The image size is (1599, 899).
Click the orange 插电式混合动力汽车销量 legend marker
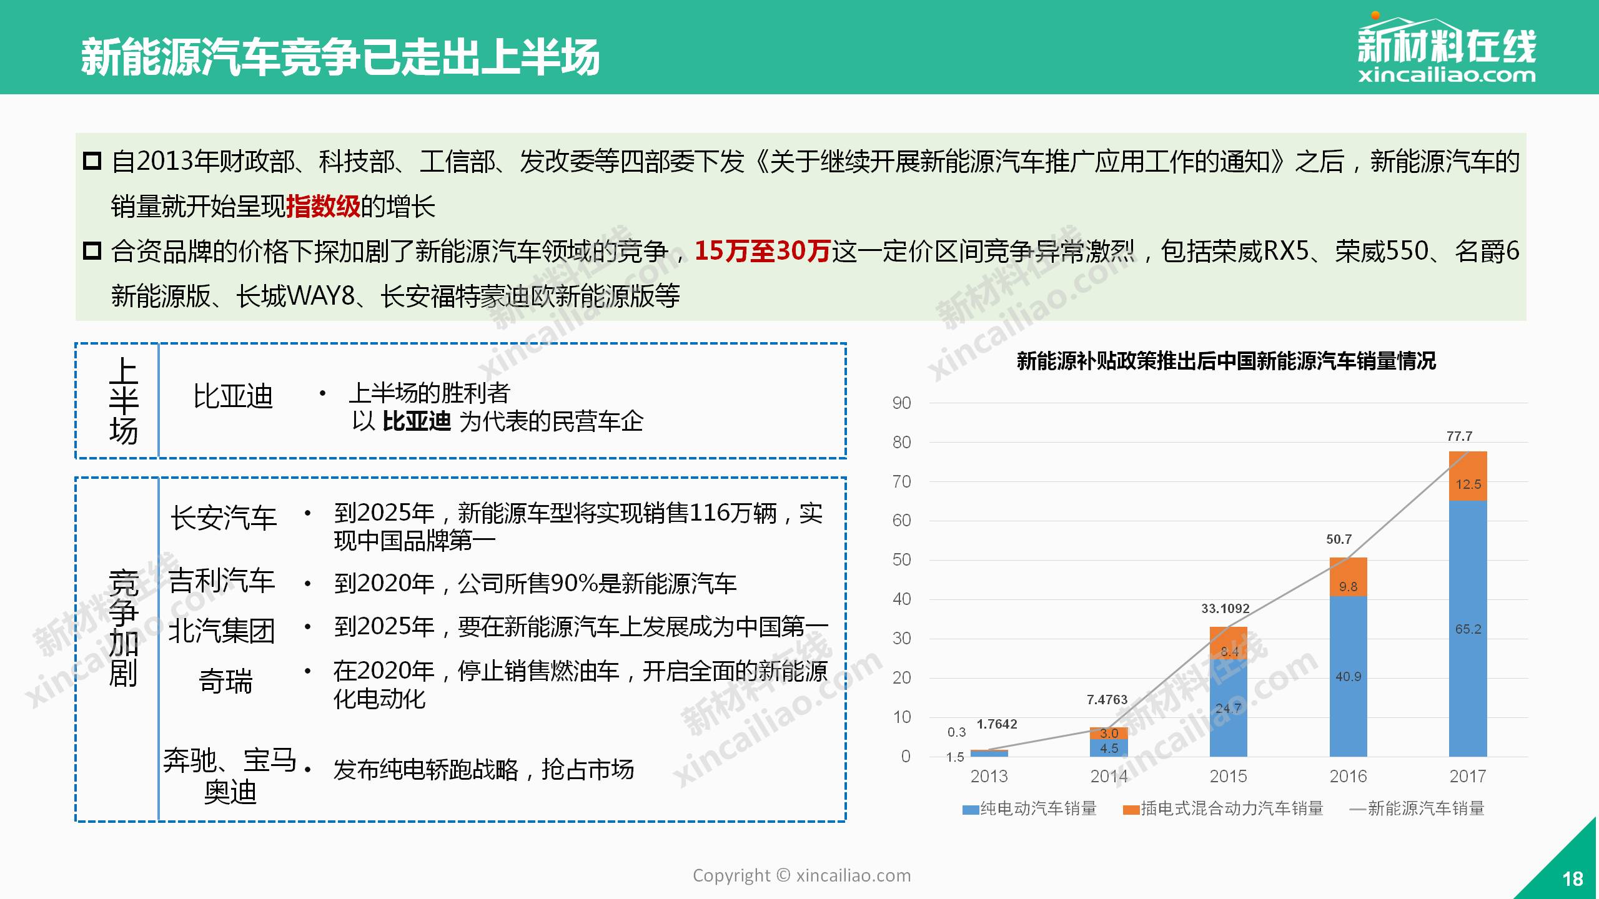[x=1131, y=810]
